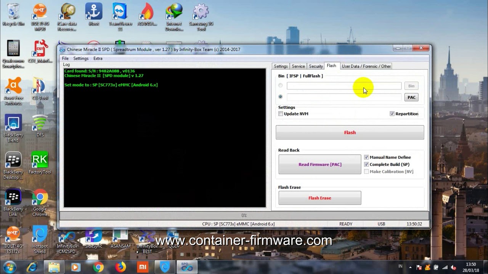
Task: Launch TeamViewer 11 desktop shortcut
Action: click(x=120, y=17)
